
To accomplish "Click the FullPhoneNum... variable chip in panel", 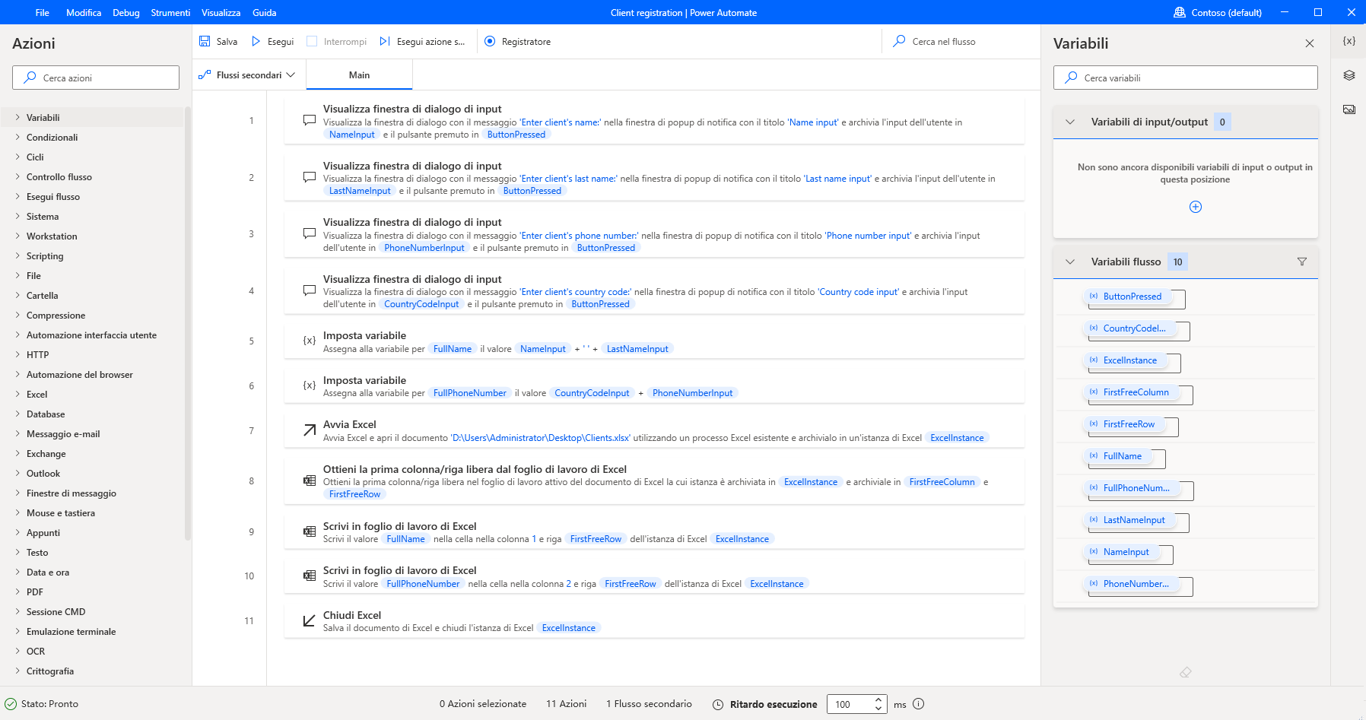I will click(x=1131, y=488).
